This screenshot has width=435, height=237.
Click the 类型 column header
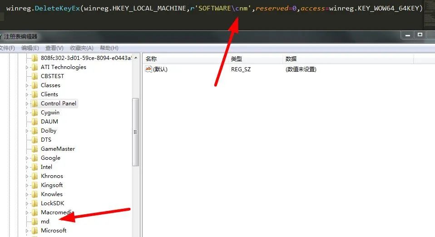coord(255,59)
